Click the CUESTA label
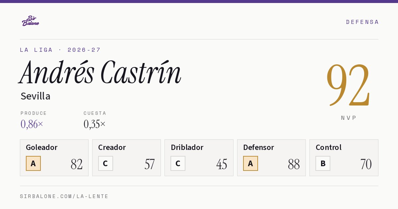The width and height of the screenshot is (398, 209). pos(95,113)
